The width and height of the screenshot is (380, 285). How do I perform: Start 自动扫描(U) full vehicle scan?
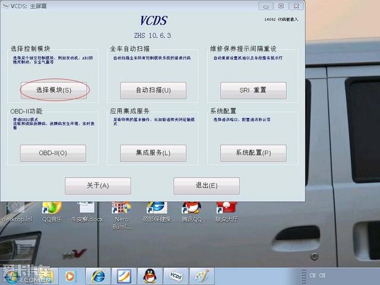coord(153,90)
